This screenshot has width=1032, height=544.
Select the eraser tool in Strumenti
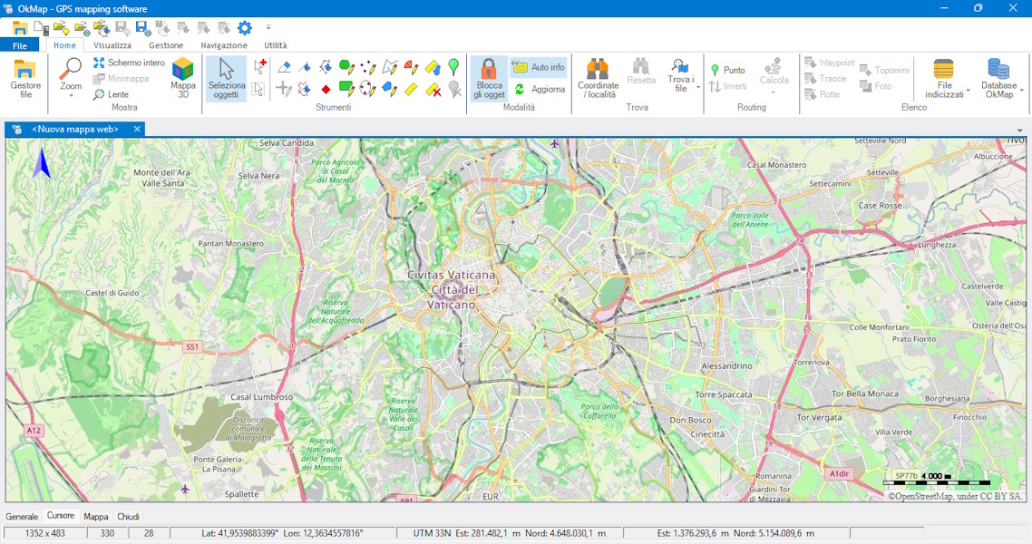pos(284,66)
